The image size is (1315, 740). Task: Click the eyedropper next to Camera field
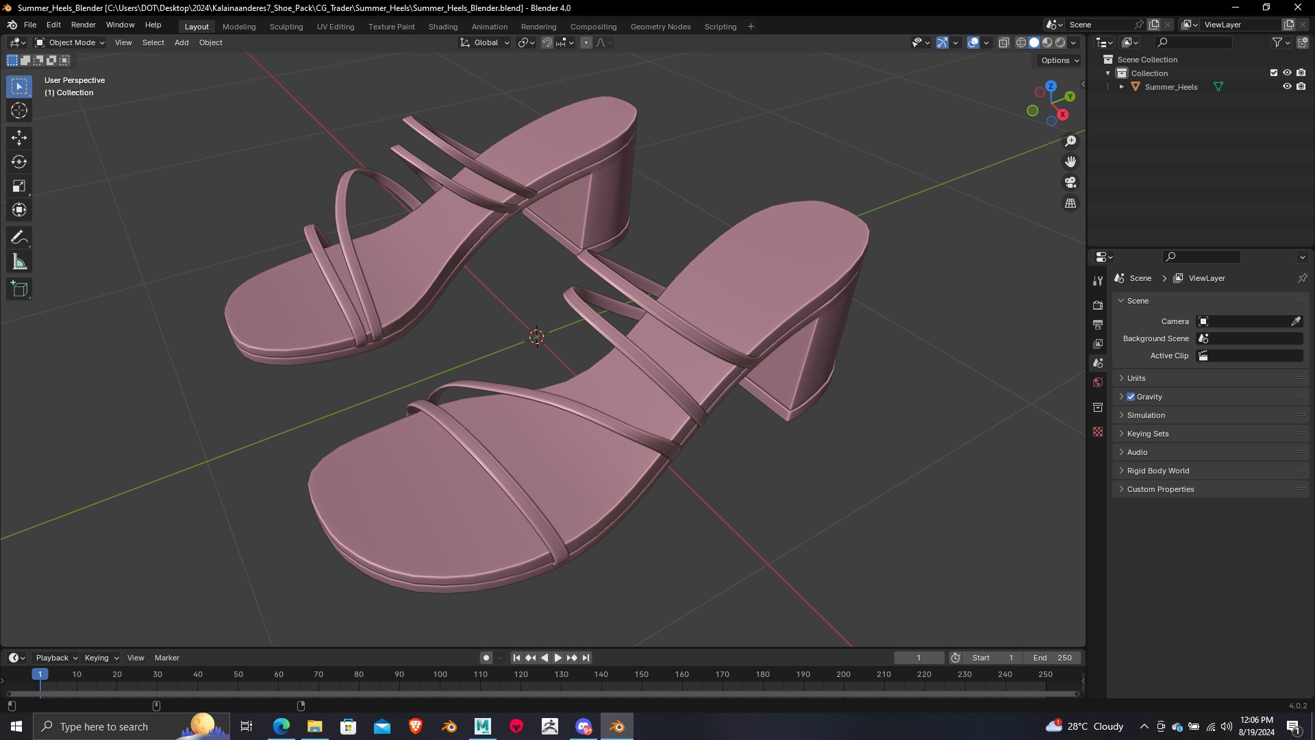click(x=1296, y=321)
